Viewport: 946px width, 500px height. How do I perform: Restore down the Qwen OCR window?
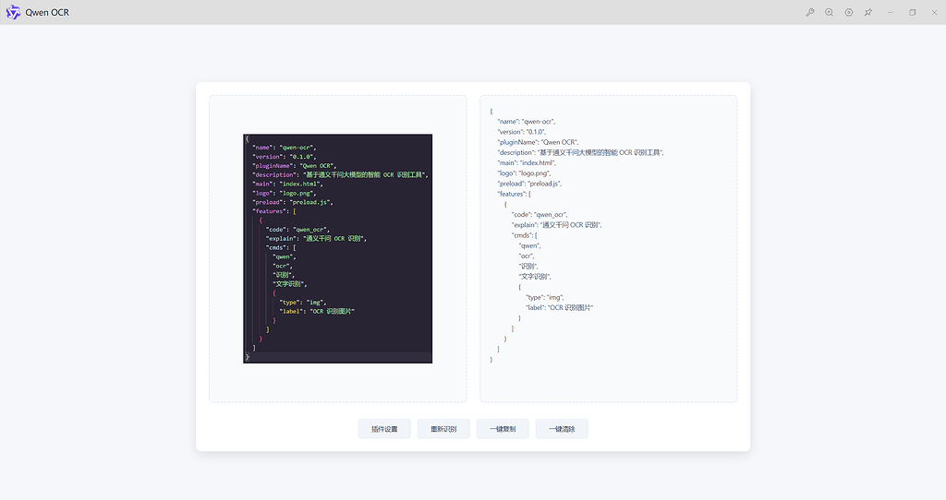tap(912, 12)
